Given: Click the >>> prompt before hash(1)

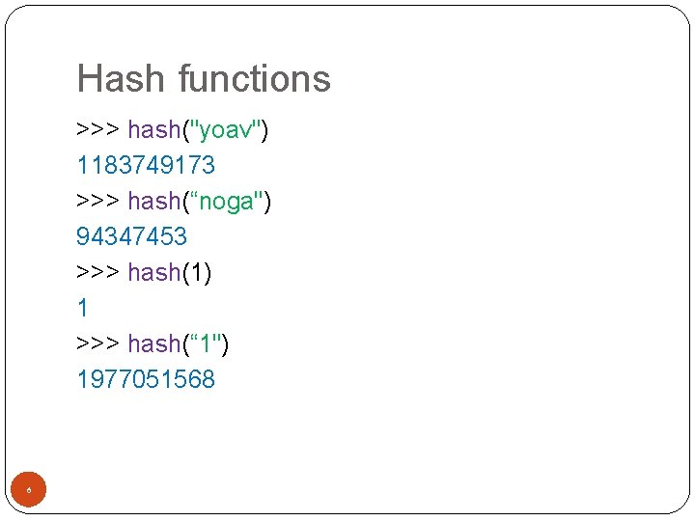Looking at the screenshot, I should 97,272.
